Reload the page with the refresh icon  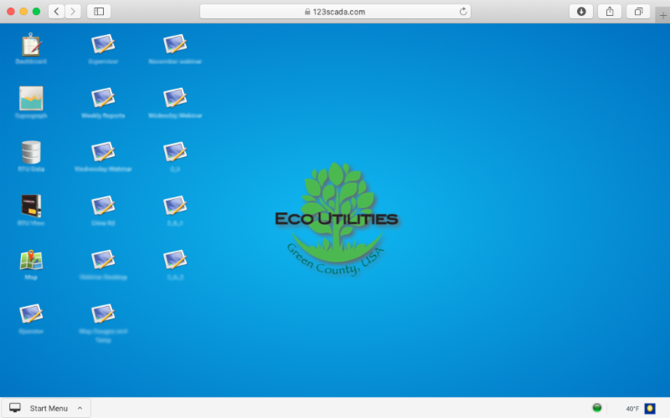click(x=463, y=12)
